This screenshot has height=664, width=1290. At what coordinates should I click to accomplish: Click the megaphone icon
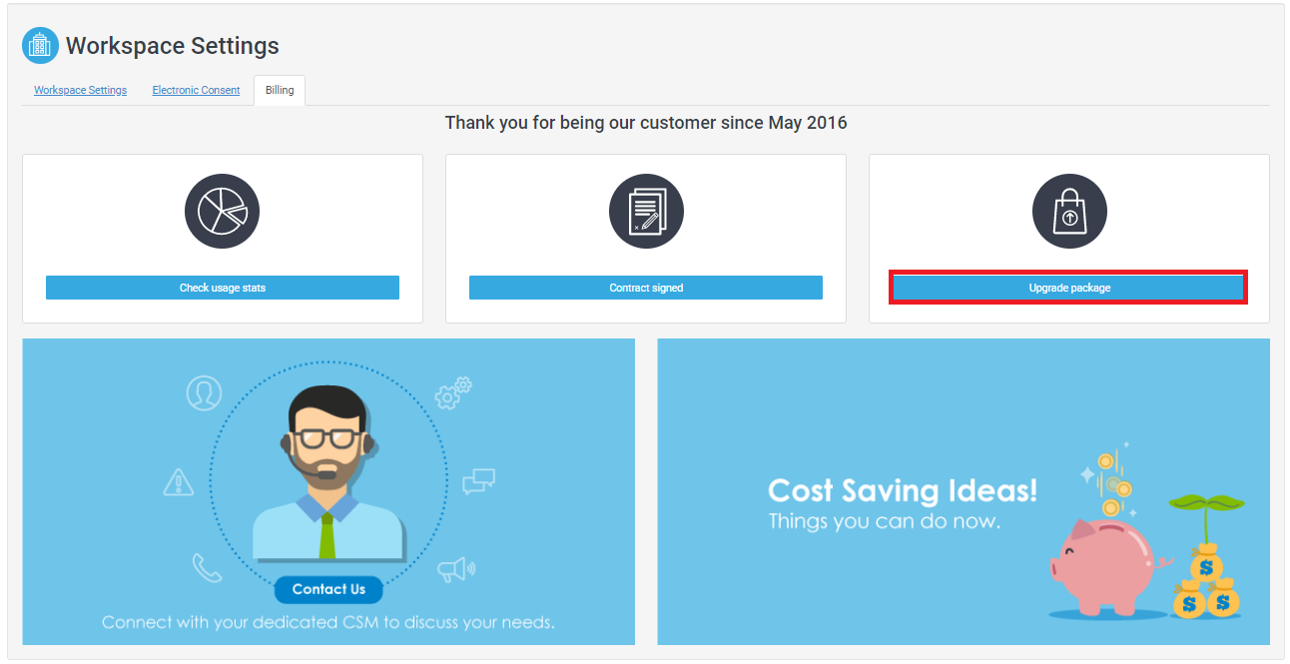tap(456, 569)
